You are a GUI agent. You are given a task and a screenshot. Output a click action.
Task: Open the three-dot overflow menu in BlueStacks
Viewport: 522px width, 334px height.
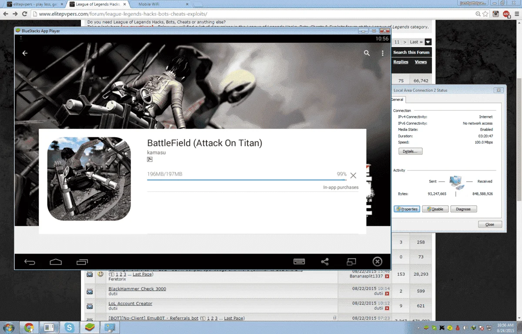pyautogui.click(x=383, y=53)
